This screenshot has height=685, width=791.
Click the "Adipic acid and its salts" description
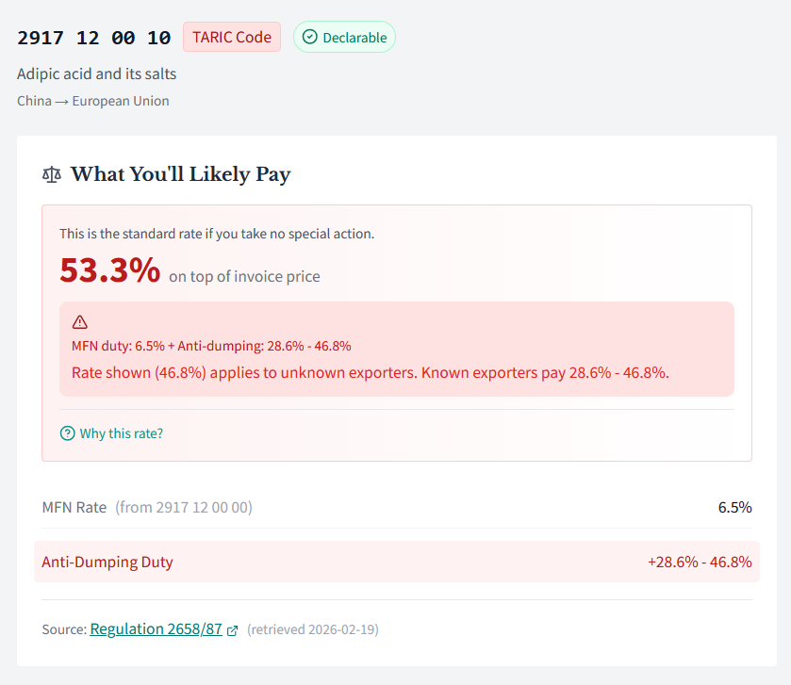[96, 73]
